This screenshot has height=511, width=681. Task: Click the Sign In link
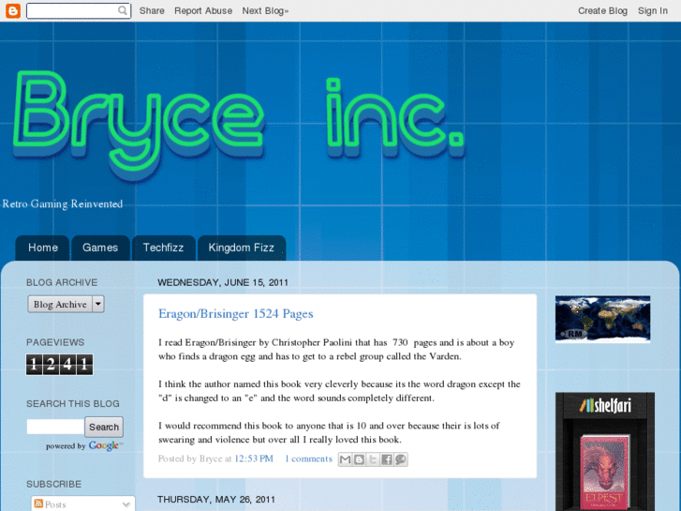coord(653,11)
